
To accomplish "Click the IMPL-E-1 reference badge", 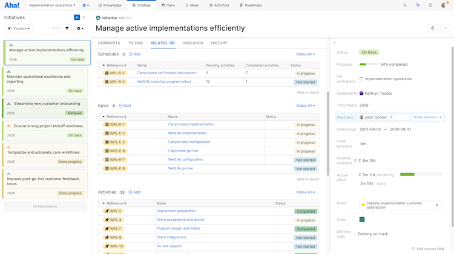I will click(114, 124).
